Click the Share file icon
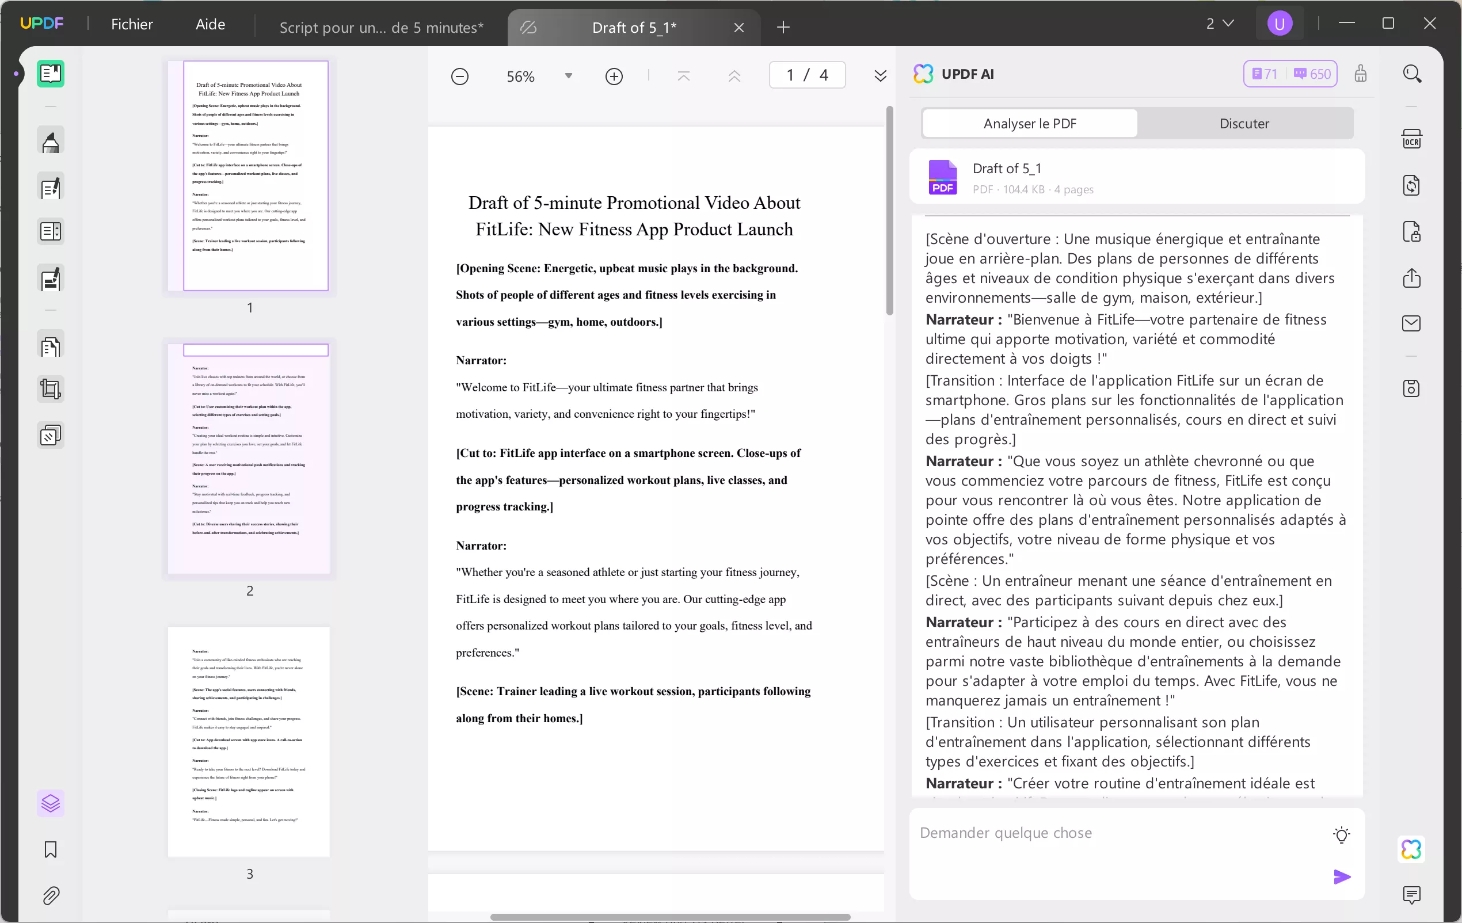The width and height of the screenshot is (1462, 923). click(1411, 278)
